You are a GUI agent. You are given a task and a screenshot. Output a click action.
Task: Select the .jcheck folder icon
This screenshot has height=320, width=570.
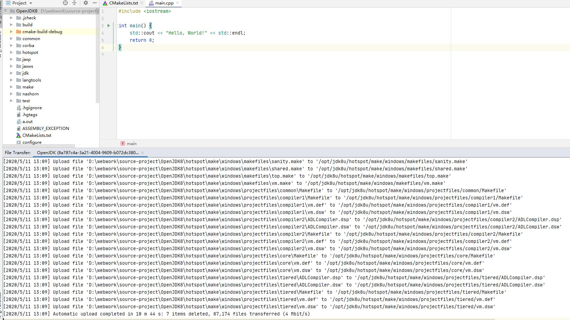pos(19,18)
